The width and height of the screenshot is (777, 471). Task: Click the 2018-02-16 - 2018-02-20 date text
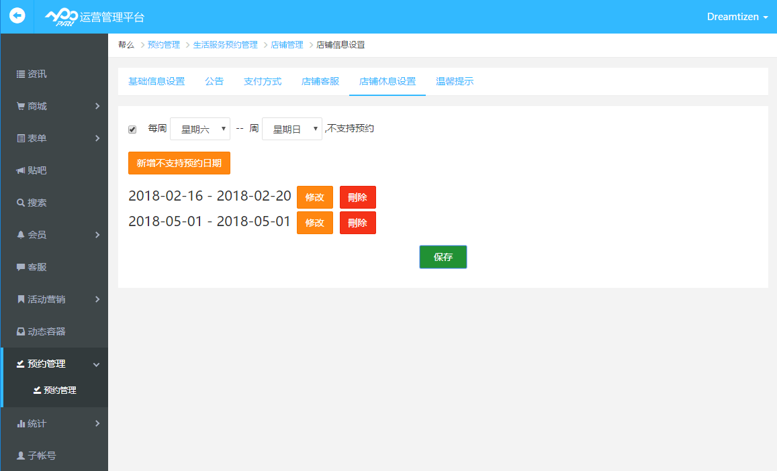click(x=210, y=196)
